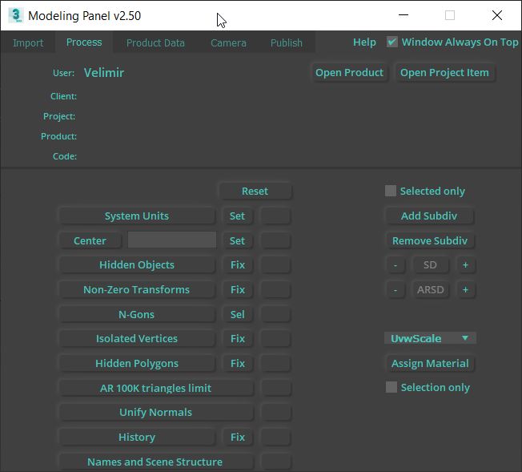Click the status box for System Units

pos(275,216)
